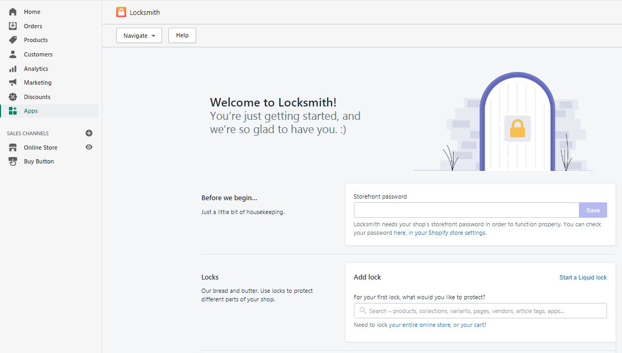Viewport: 622px width, 353px height.
Task: View online store via the eye icon
Action: (89, 147)
